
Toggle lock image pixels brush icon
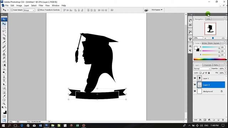point(203,73)
